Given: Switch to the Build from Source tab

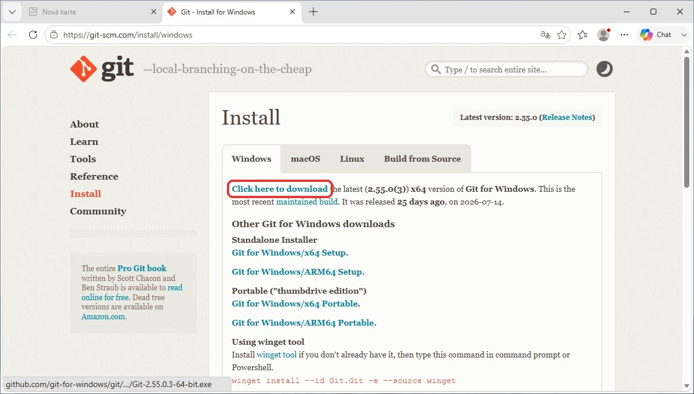Looking at the screenshot, I should pos(422,159).
